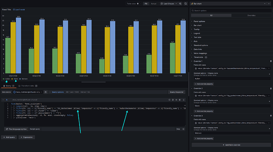This screenshot has height=152, width=273.
Task: Add override property to Override 3
Action: point(203,139)
